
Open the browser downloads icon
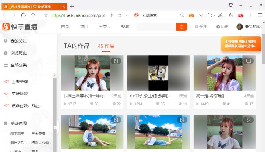(201, 15)
